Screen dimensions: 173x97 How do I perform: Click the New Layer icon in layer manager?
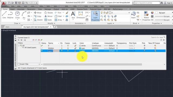(33, 40)
